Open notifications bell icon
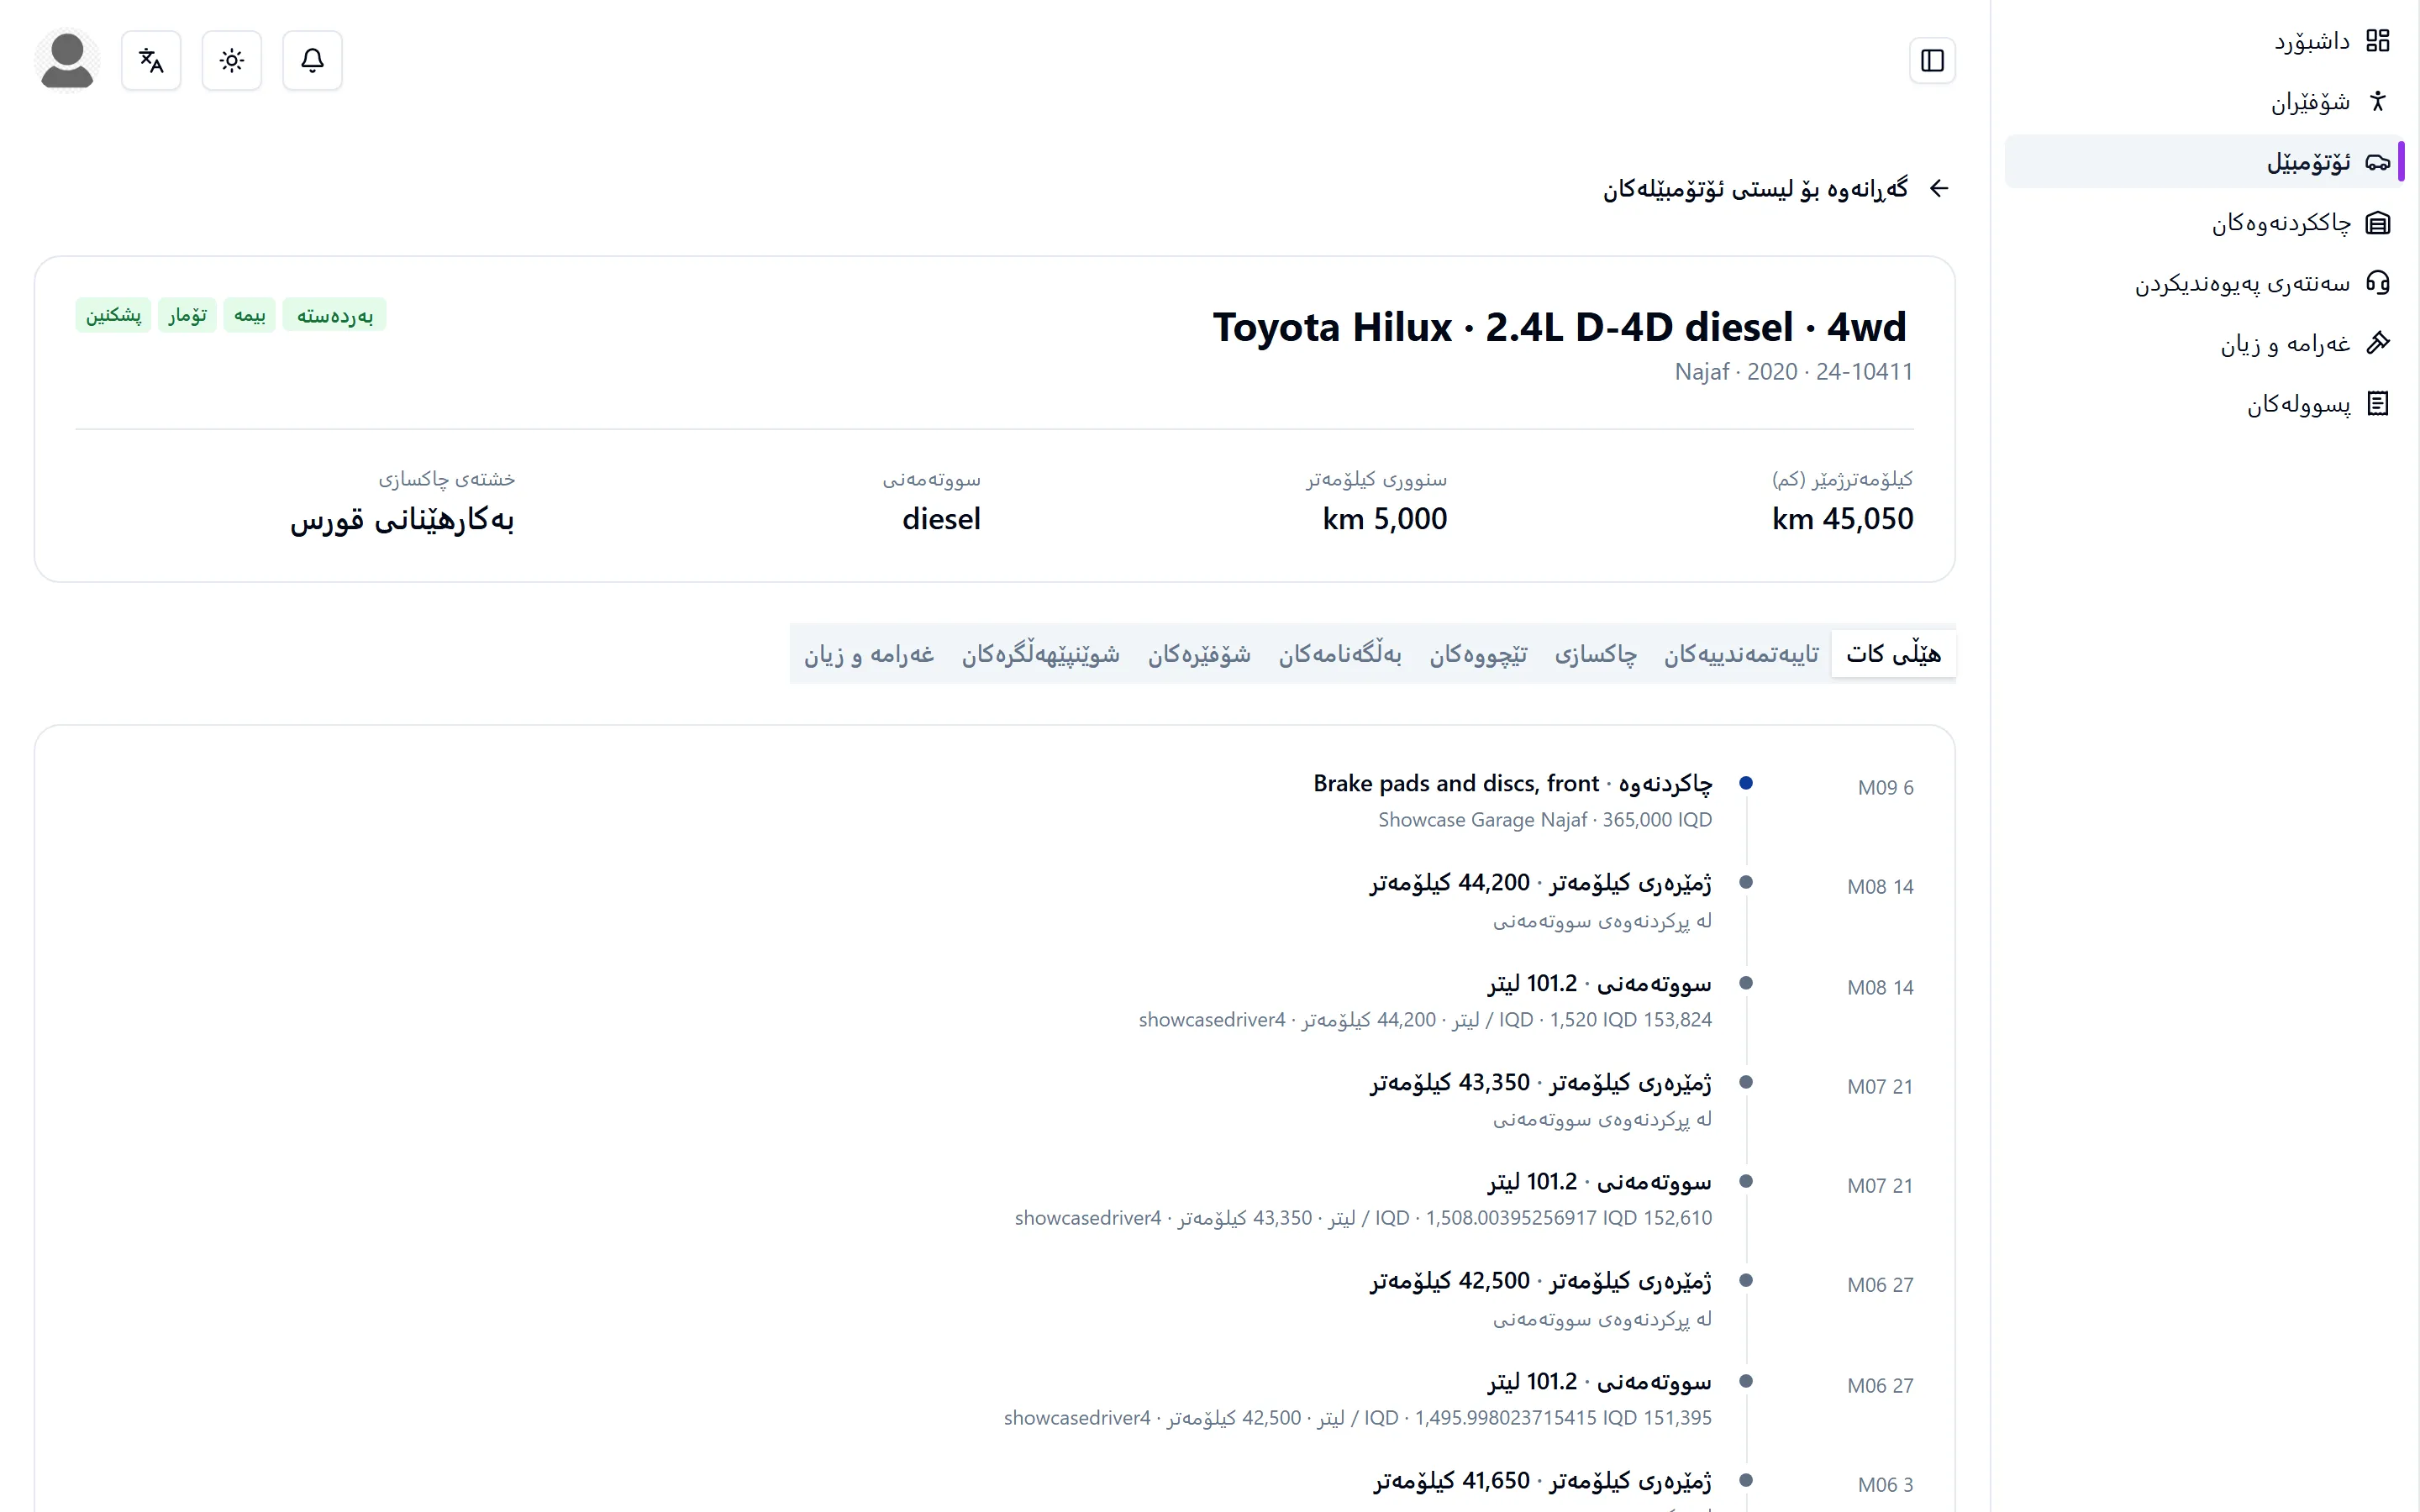Image resolution: width=2420 pixels, height=1512 pixels. coord(312,61)
